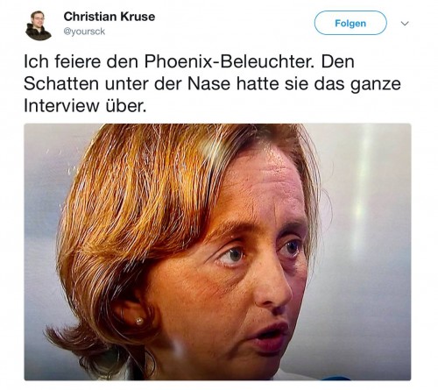
Task: Click the word "Nase" in the tweet
Action: (208, 84)
